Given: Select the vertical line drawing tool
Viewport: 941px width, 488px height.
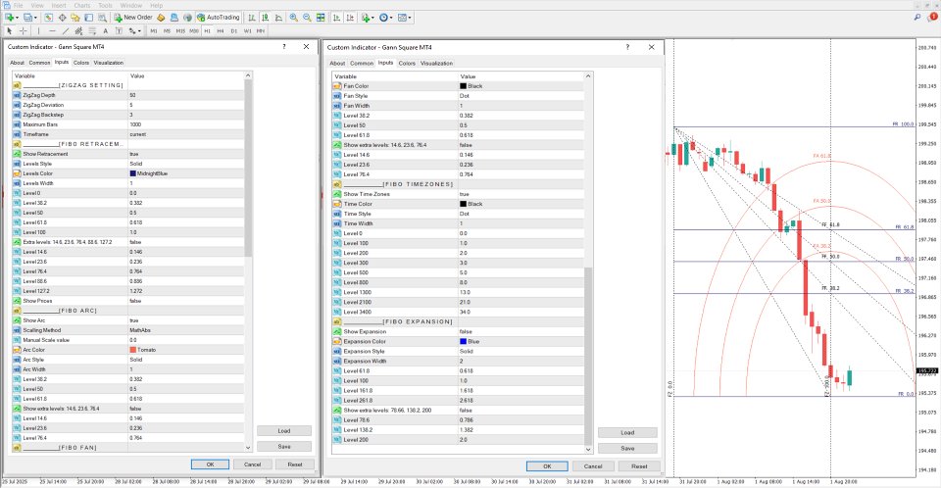Looking at the screenshot, I should (39, 30).
